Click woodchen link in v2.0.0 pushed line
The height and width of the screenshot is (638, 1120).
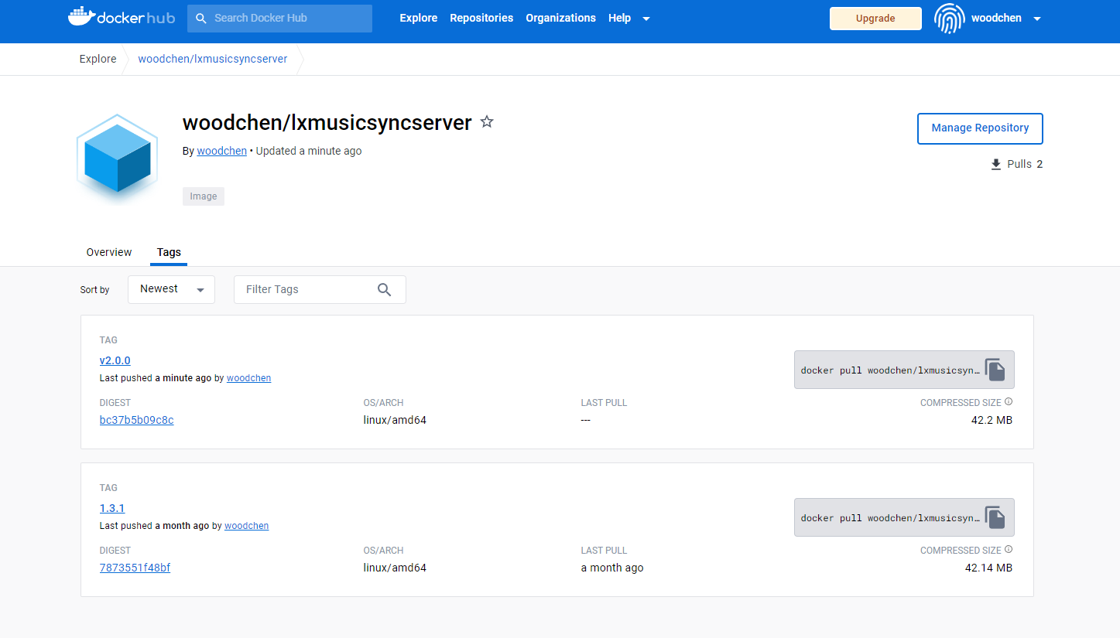tap(248, 378)
